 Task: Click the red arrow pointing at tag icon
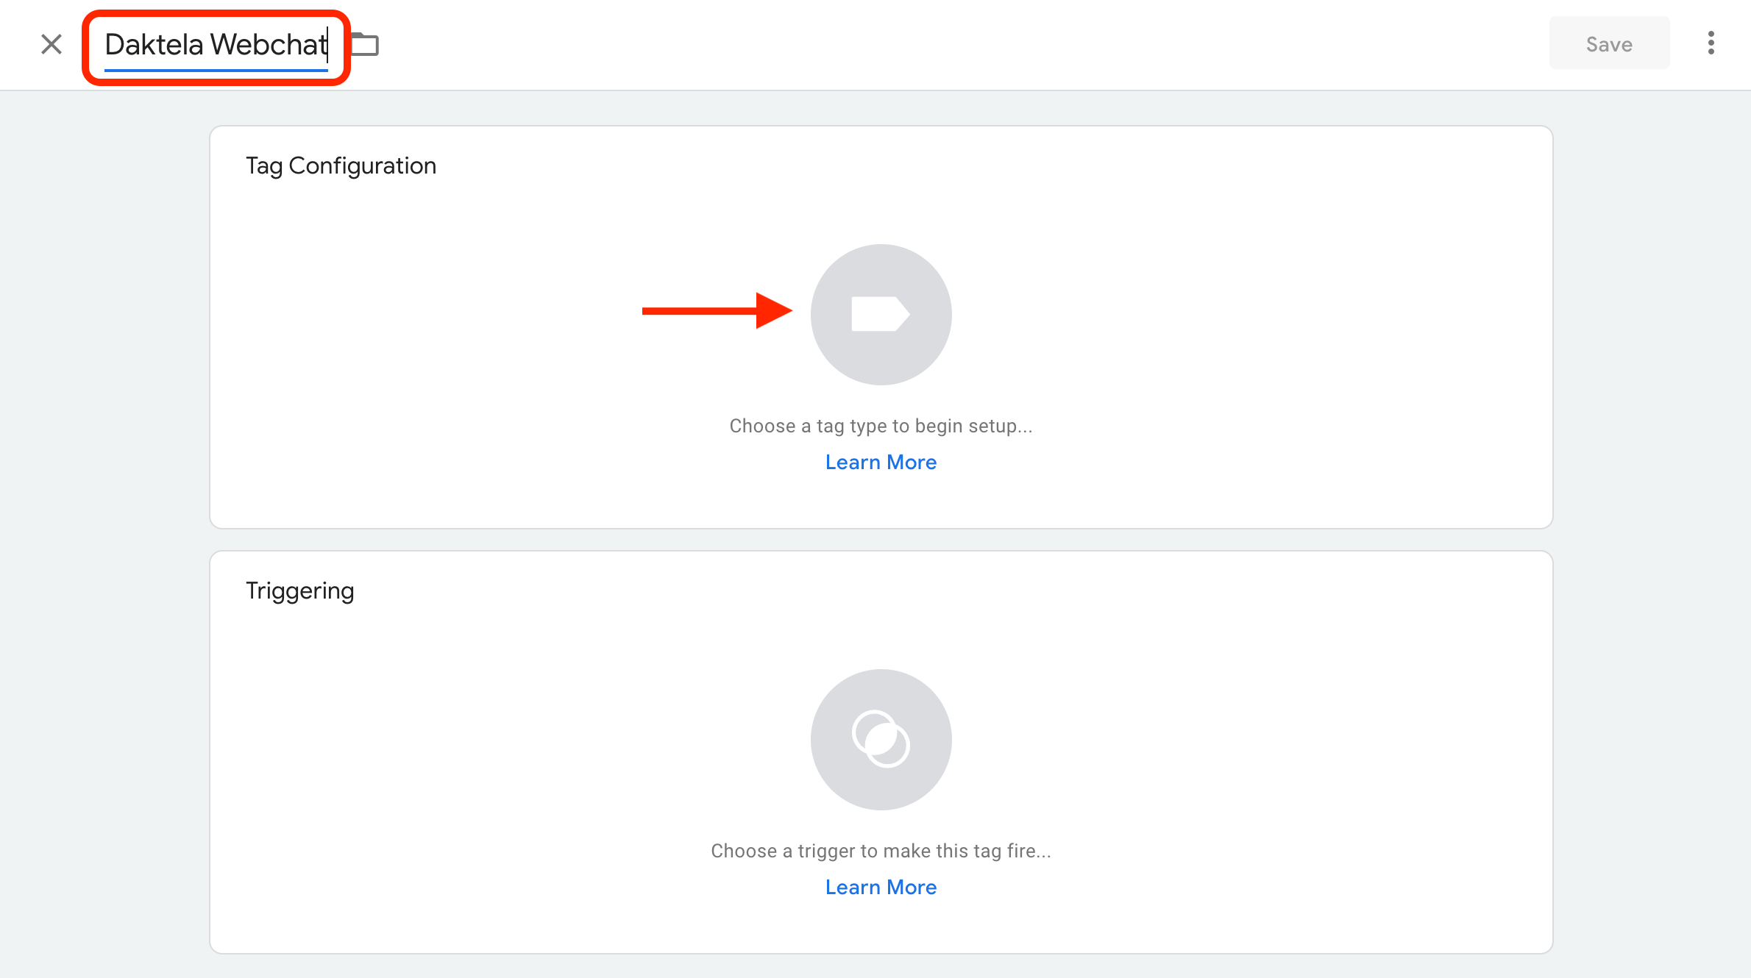click(716, 311)
